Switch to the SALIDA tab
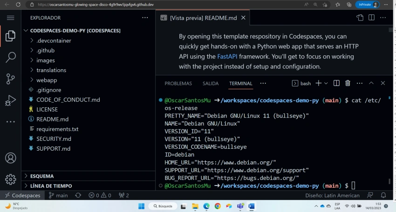The image size is (396, 212). (211, 83)
